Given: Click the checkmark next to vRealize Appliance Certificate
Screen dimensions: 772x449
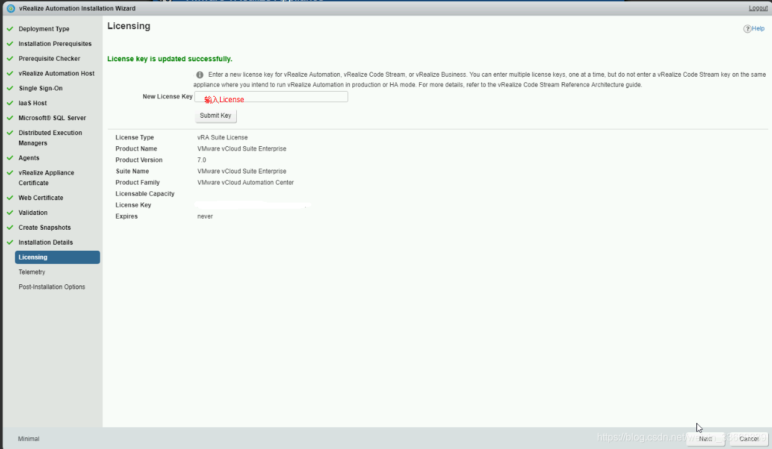Looking at the screenshot, I should tap(10, 173).
